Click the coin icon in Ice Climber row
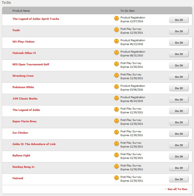The height and width of the screenshot is (196, 194). point(116,132)
